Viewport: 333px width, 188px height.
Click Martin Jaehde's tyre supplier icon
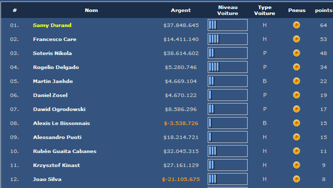[x=297, y=81]
